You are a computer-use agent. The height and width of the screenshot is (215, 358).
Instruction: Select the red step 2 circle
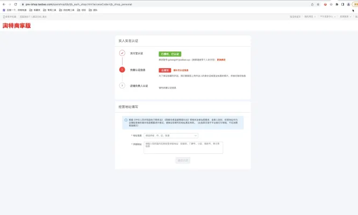pos(122,70)
